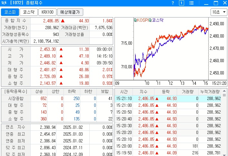Image resolution: width=228 pixels, height=156 pixels.
Task: Click the 181 volume in 15:20:00 row
Action: click(195, 146)
